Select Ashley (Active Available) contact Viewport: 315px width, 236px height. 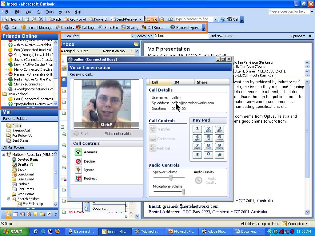tap(32, 45)
